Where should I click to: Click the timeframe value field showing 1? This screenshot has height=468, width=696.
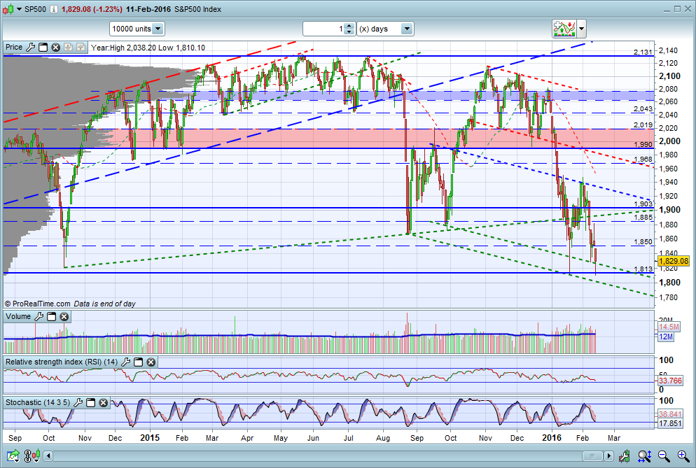323,29
